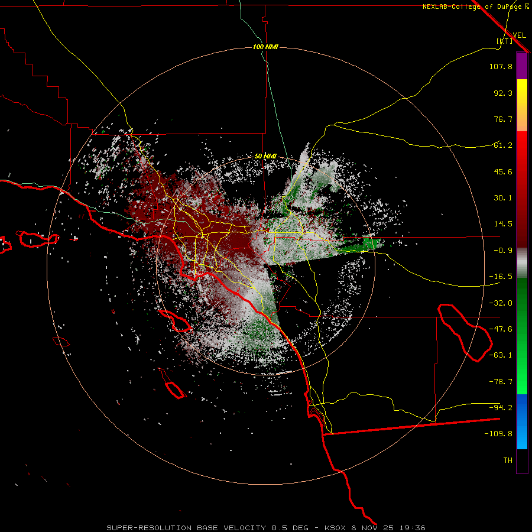532x532 pixels.
Task: Click the 100 NMI range ring label
Action: click(x=265, y=47)
